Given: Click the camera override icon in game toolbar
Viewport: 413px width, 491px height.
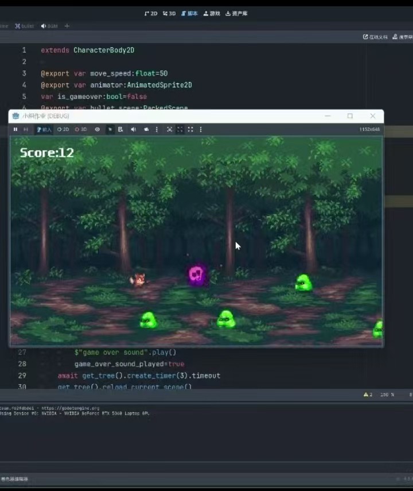Looking at the screenshot, I should (146, 130).
